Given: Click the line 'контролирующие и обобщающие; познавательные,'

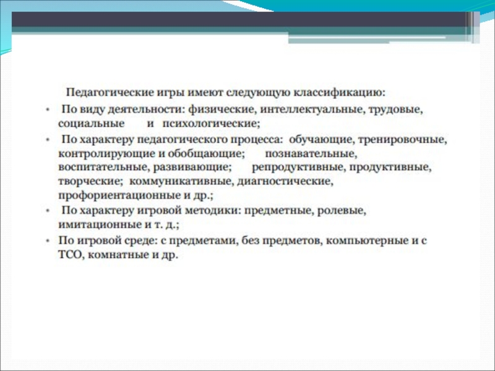Looking at the screenshot, I should click(x=208, y=153).
